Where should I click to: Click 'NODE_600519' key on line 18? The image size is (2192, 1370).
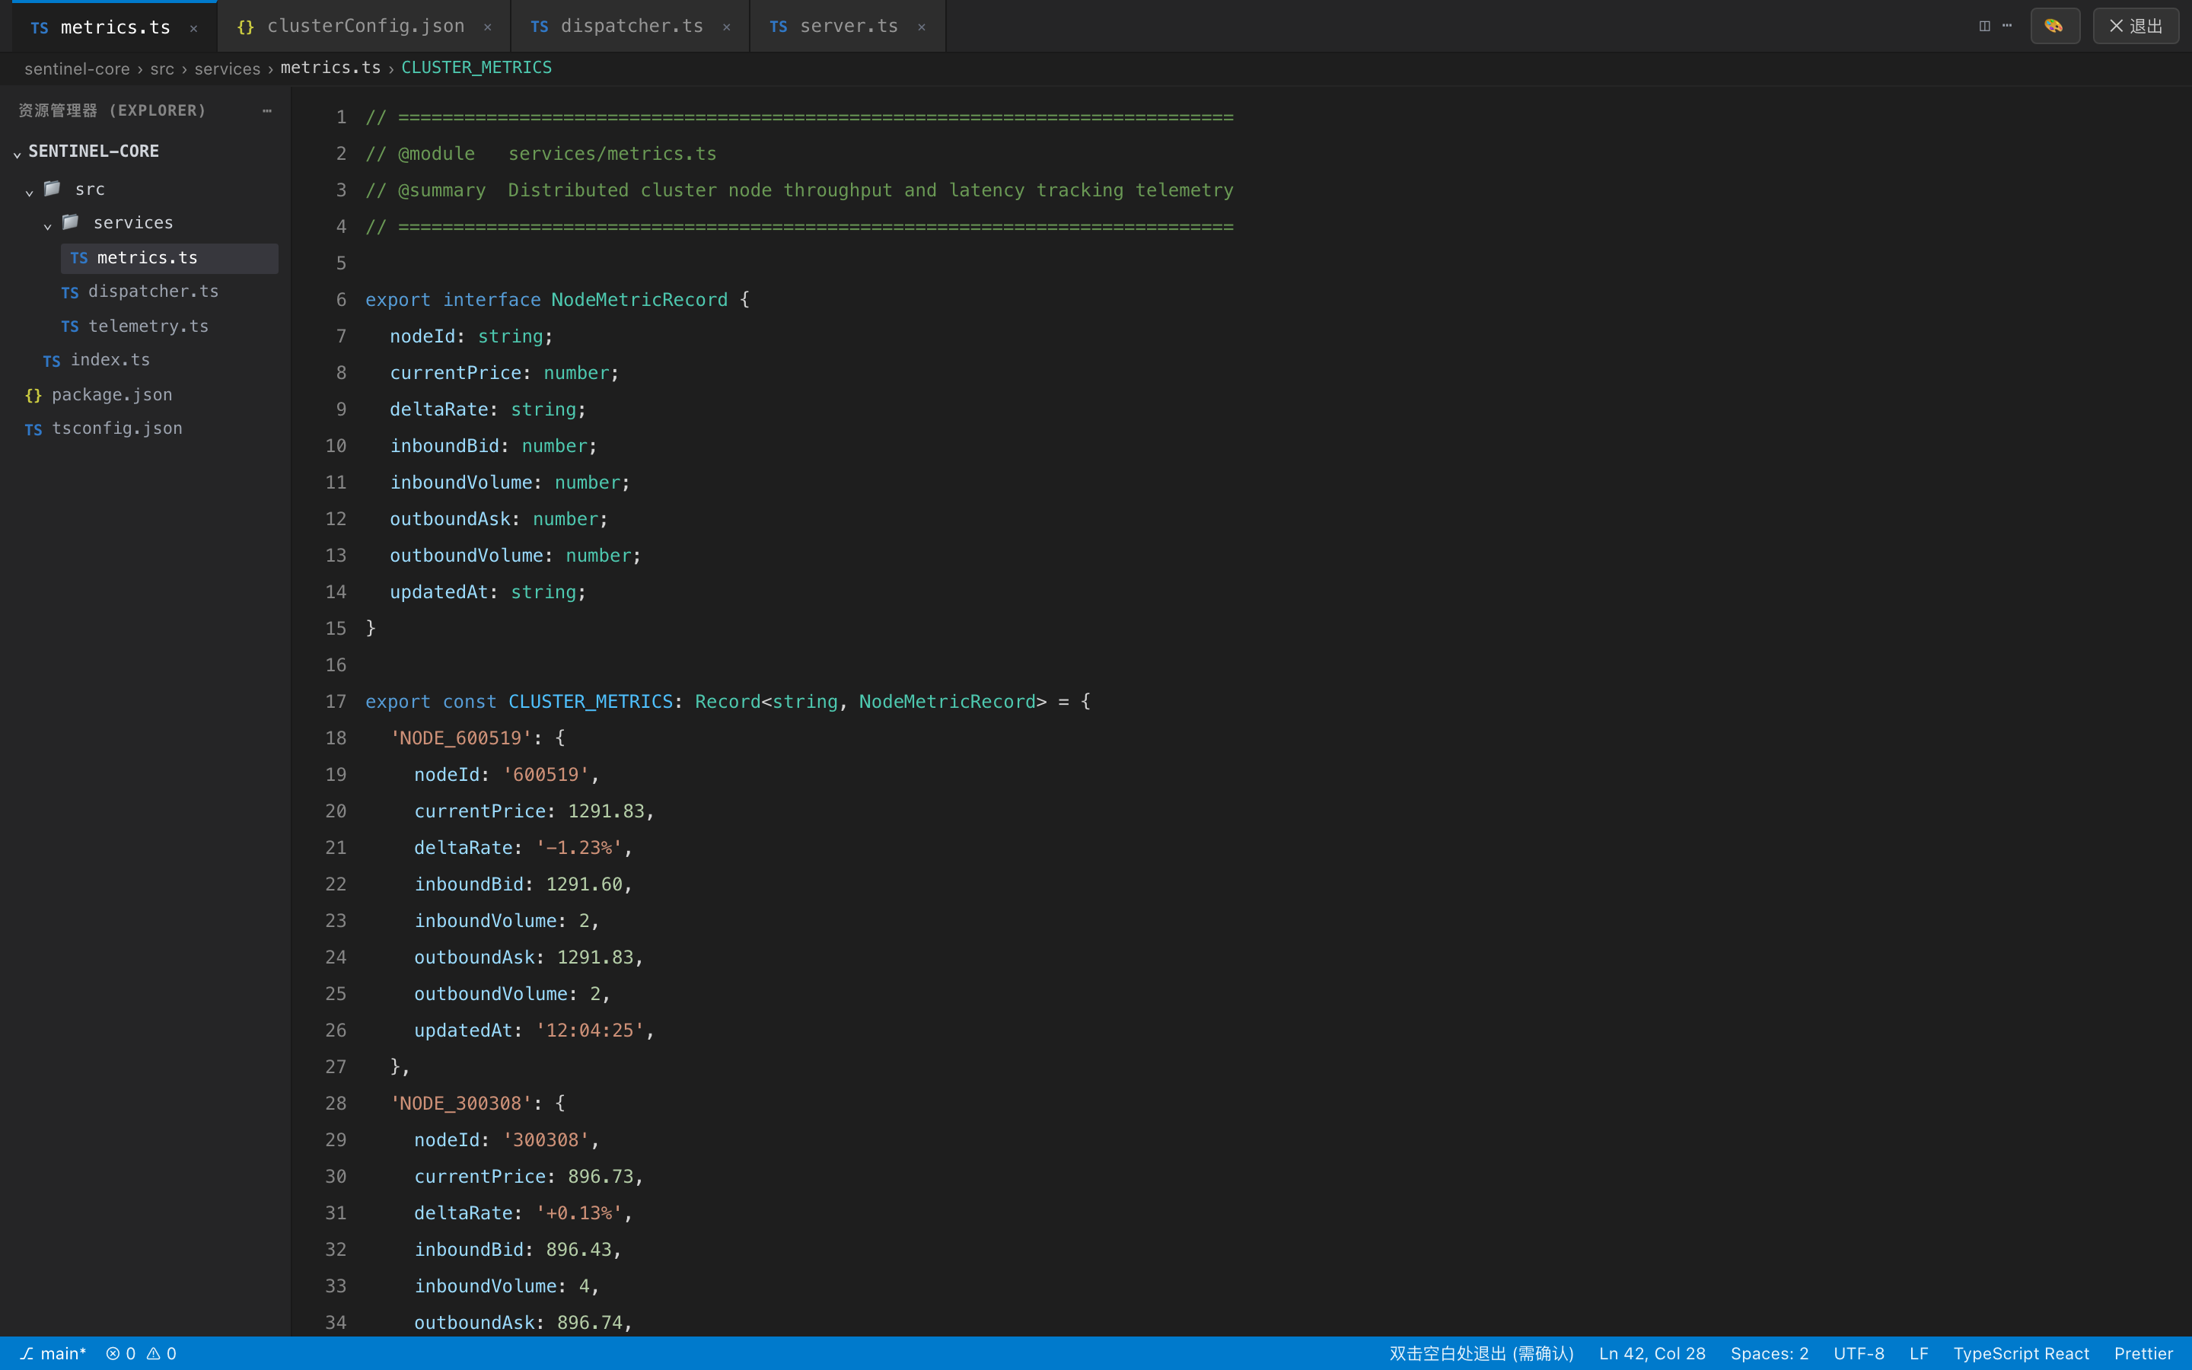click(460, 738)
